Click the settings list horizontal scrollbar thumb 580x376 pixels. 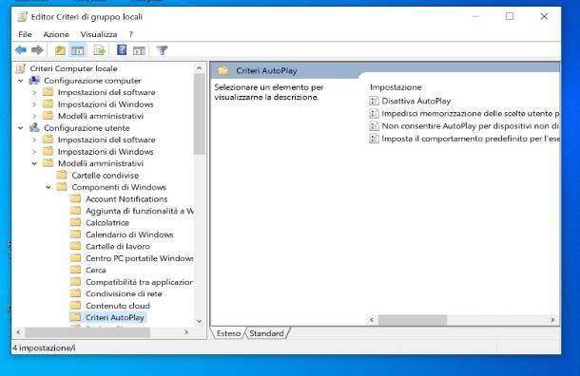tap(412, 320)
